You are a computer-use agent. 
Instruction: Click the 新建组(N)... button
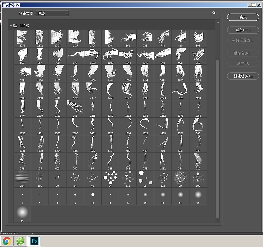[243, 76]
